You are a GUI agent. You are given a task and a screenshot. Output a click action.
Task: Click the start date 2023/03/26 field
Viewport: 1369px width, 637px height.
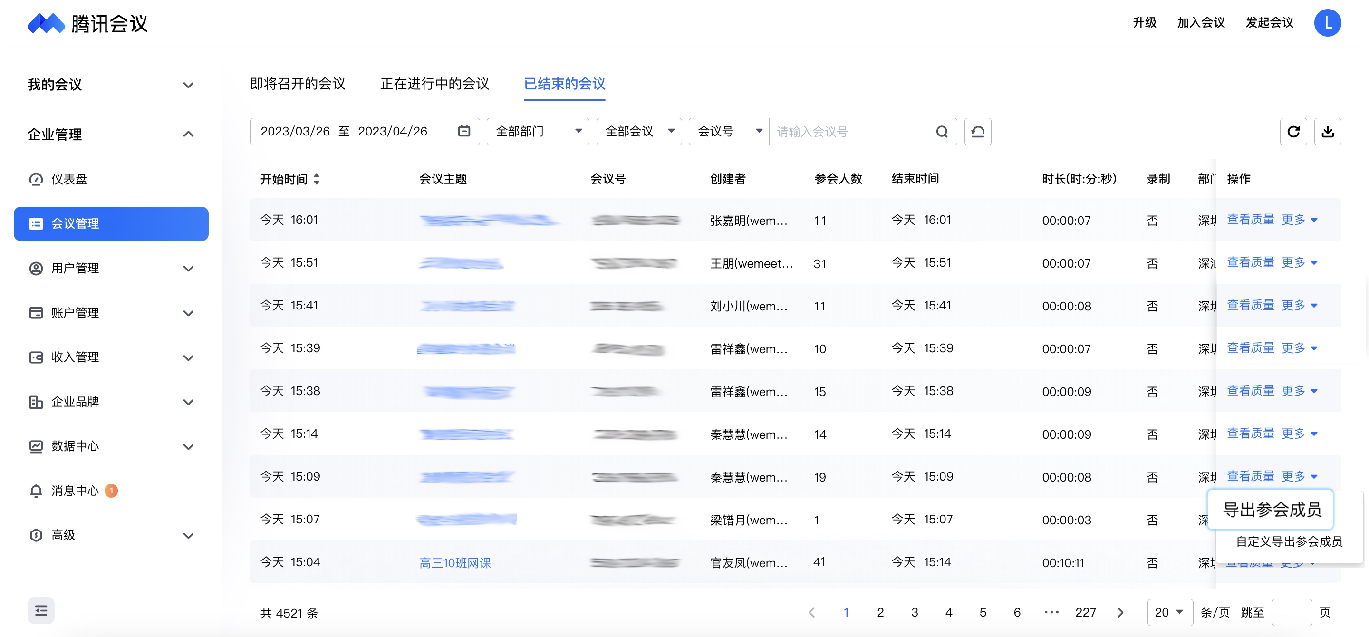pyautogui.click(x=295, y=131)
